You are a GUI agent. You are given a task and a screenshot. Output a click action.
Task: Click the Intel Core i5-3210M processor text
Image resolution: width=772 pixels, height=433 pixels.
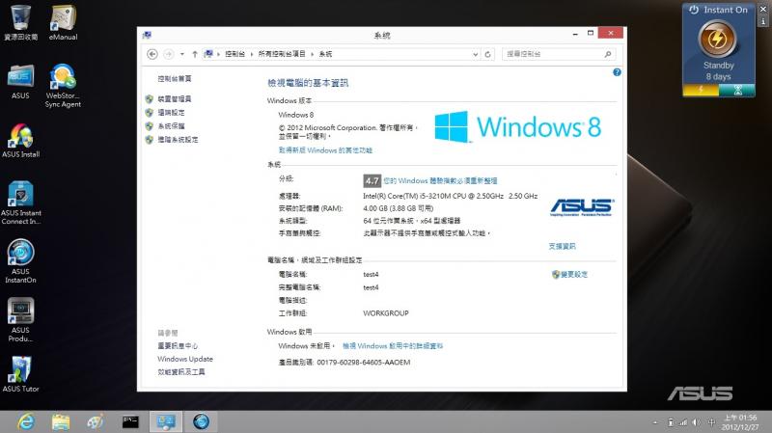coord(450,196)
